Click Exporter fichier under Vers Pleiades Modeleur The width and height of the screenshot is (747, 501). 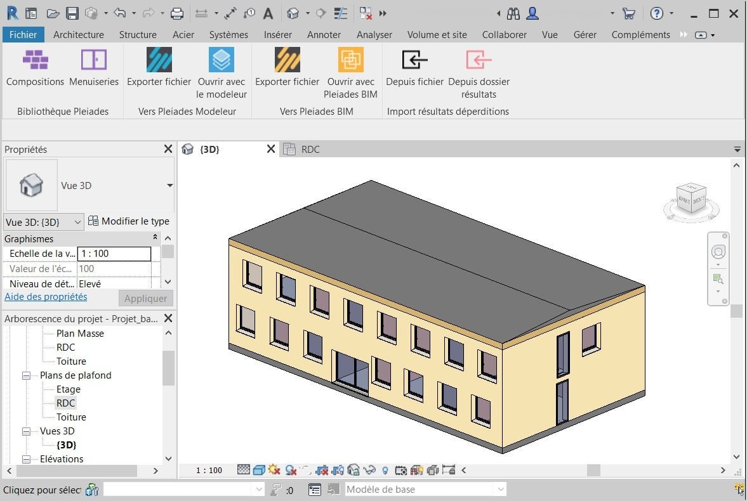[x=159, y=70]
